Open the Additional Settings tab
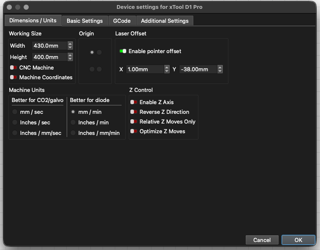Screen dimensions: 320x250 (x=165, y=21)
